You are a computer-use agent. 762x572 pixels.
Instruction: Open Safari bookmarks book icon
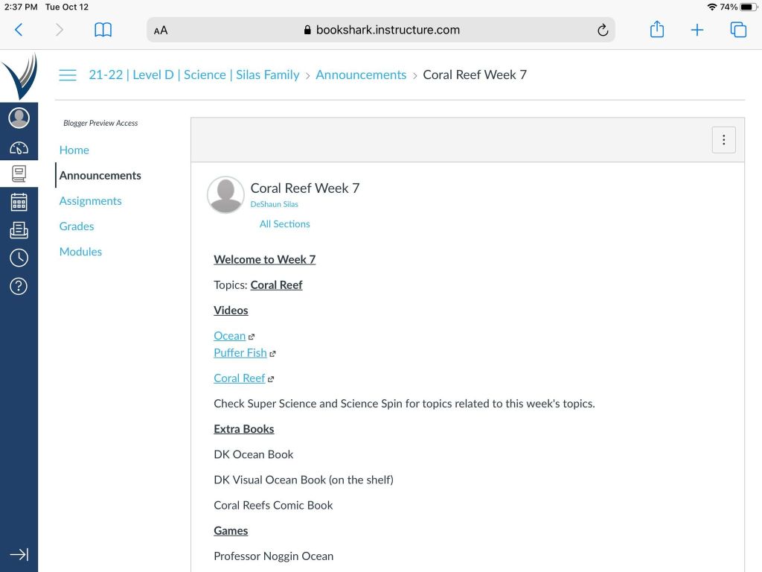tap(103, 30)
